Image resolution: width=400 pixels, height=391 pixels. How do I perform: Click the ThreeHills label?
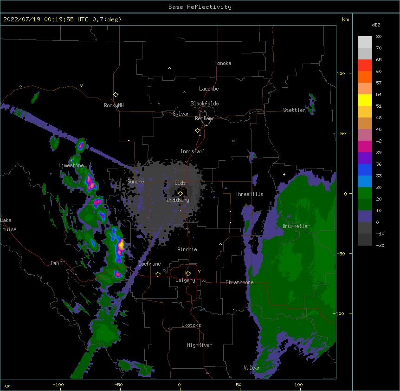(x=249, y=194)
